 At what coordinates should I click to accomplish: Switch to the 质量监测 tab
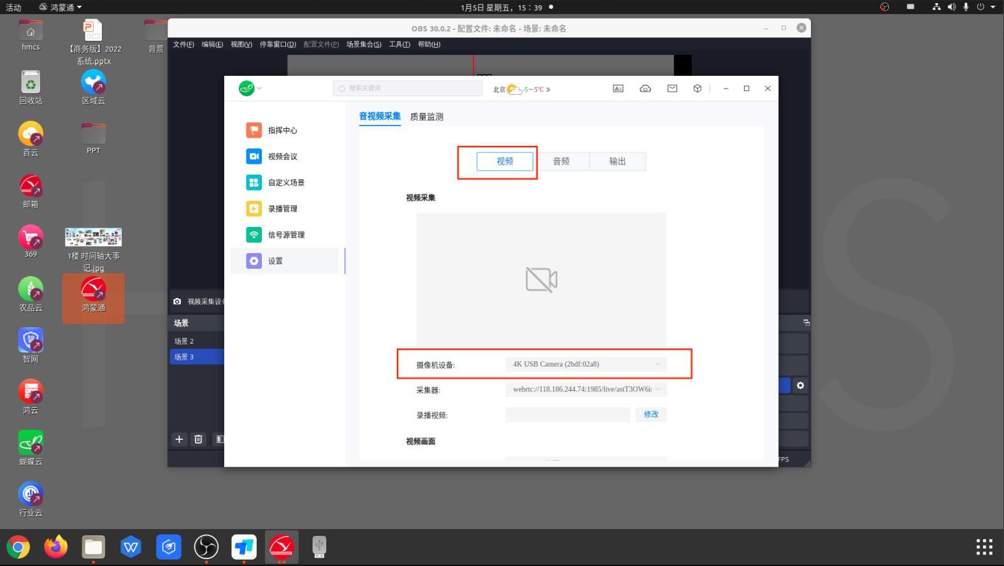point(426,117)
